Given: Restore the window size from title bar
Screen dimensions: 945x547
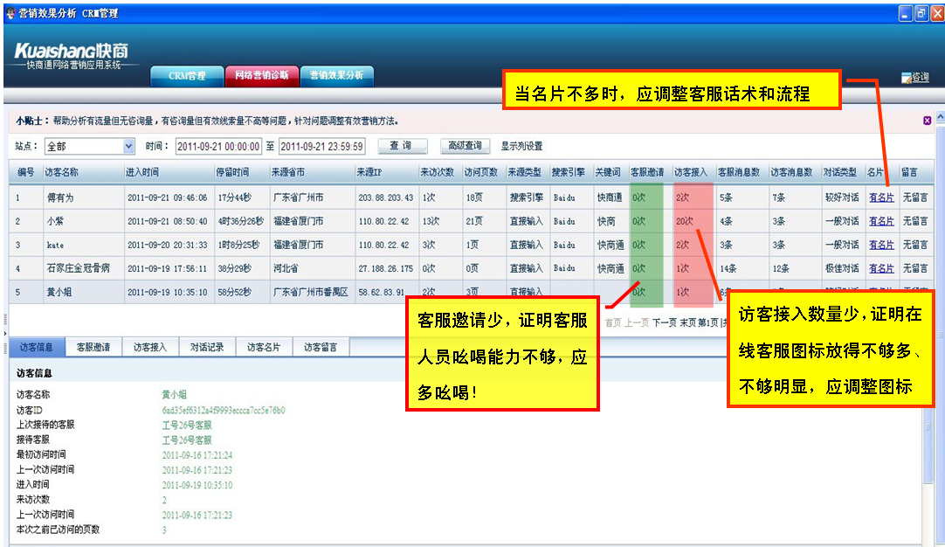Looking at the screenshot, I should pos(921,13).
